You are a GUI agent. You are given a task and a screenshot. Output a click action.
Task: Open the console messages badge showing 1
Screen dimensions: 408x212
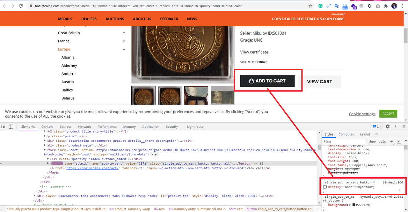(x=376, y=127)
